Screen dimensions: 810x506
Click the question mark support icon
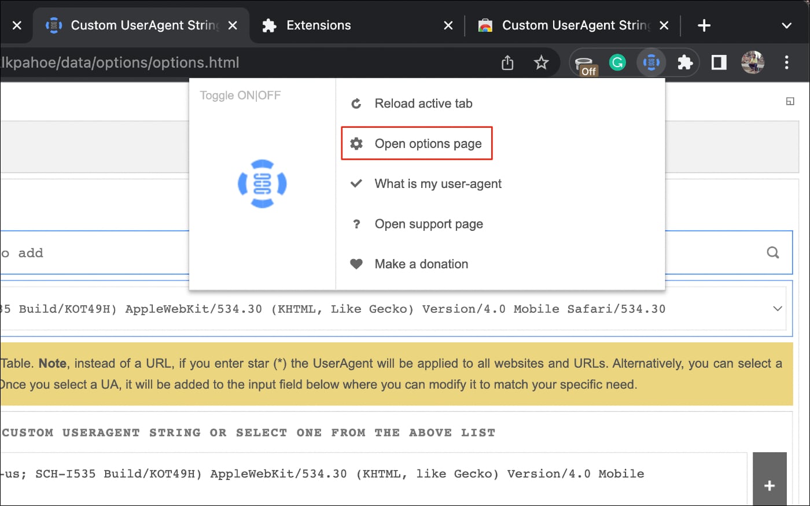click(356, 224)
